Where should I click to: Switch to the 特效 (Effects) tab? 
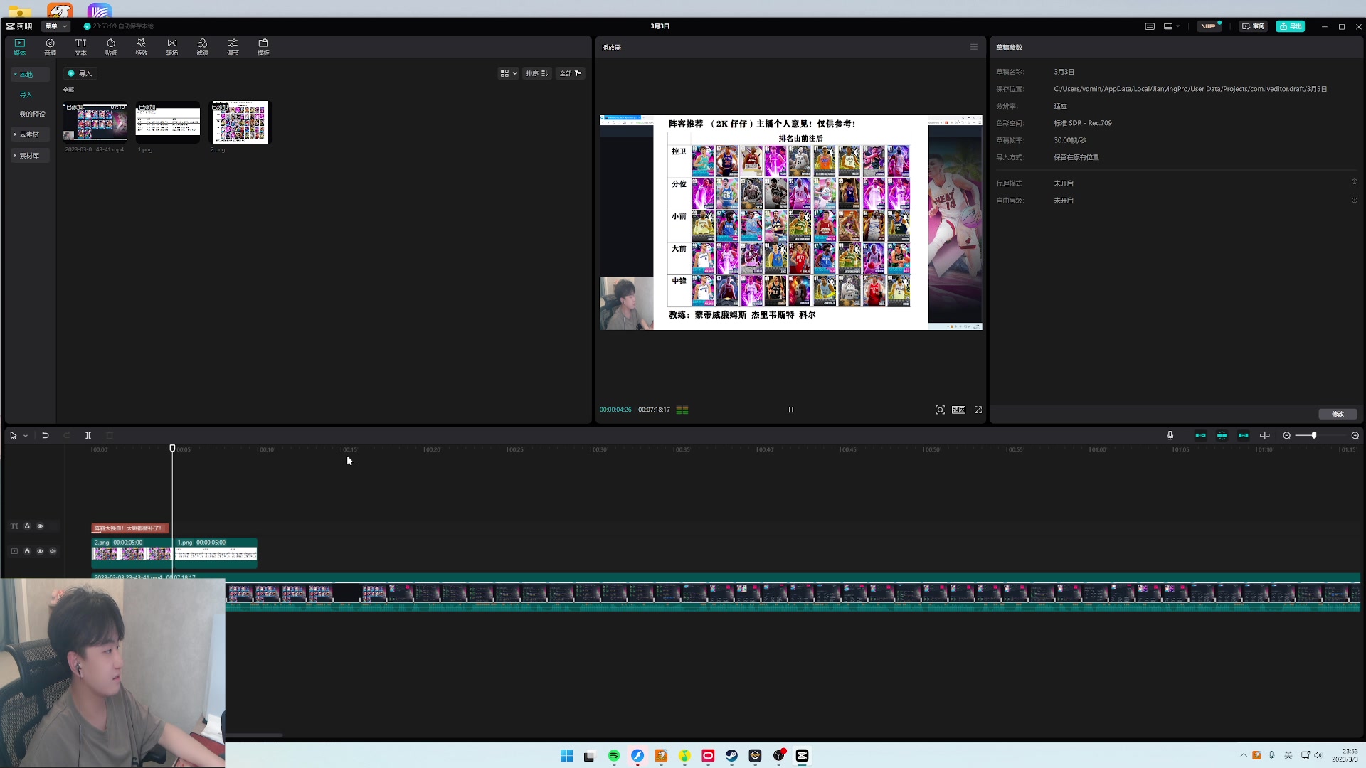coord(142,47)
